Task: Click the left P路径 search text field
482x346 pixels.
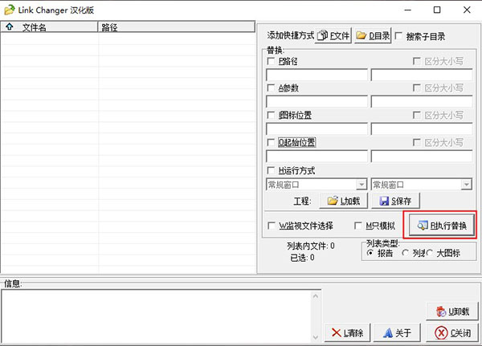Action: point(317,75)
